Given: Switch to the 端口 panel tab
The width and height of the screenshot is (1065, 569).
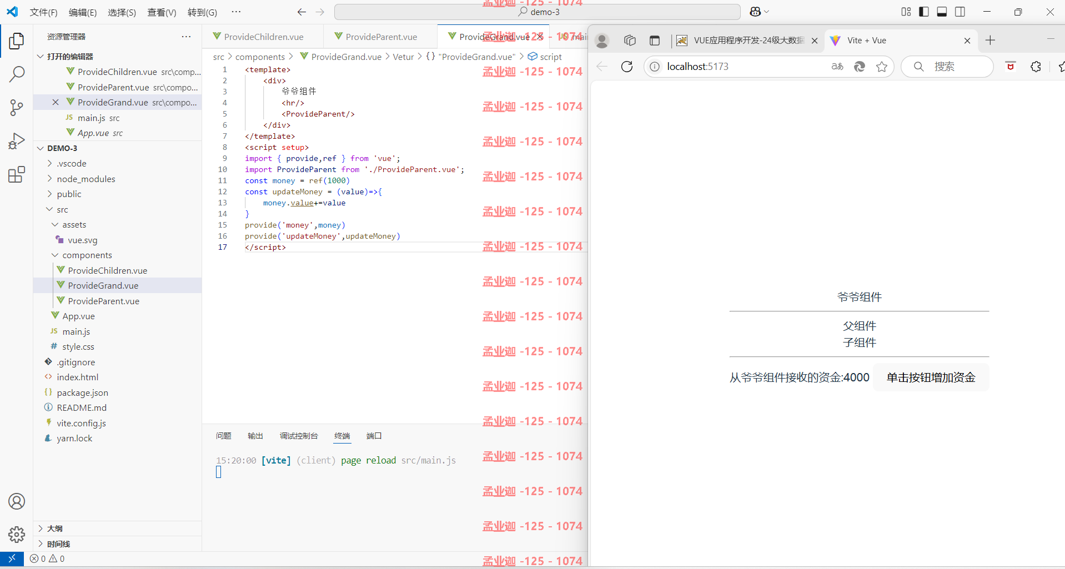Looking at the screenshot, I should coord(374,436).
